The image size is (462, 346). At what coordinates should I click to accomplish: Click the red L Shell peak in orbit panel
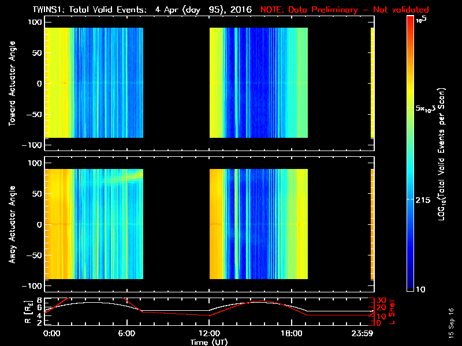pos(262,301)
